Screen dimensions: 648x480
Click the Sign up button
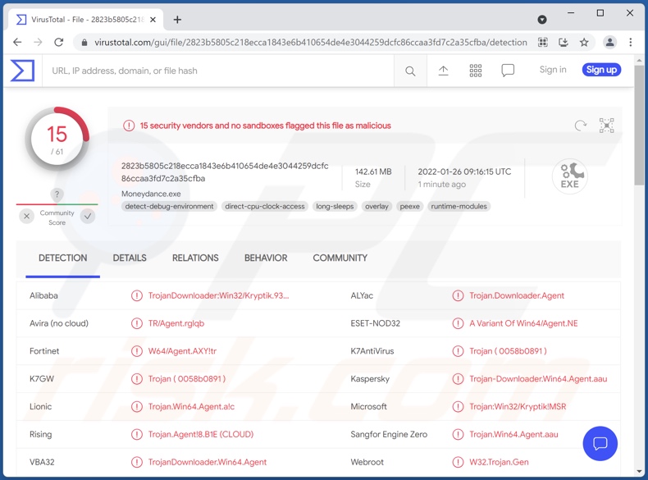pyautogui.click(x=601, y=70)
